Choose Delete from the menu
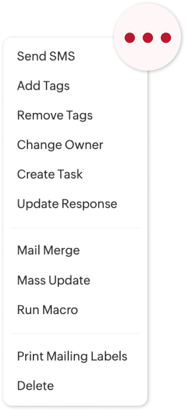 35,386
